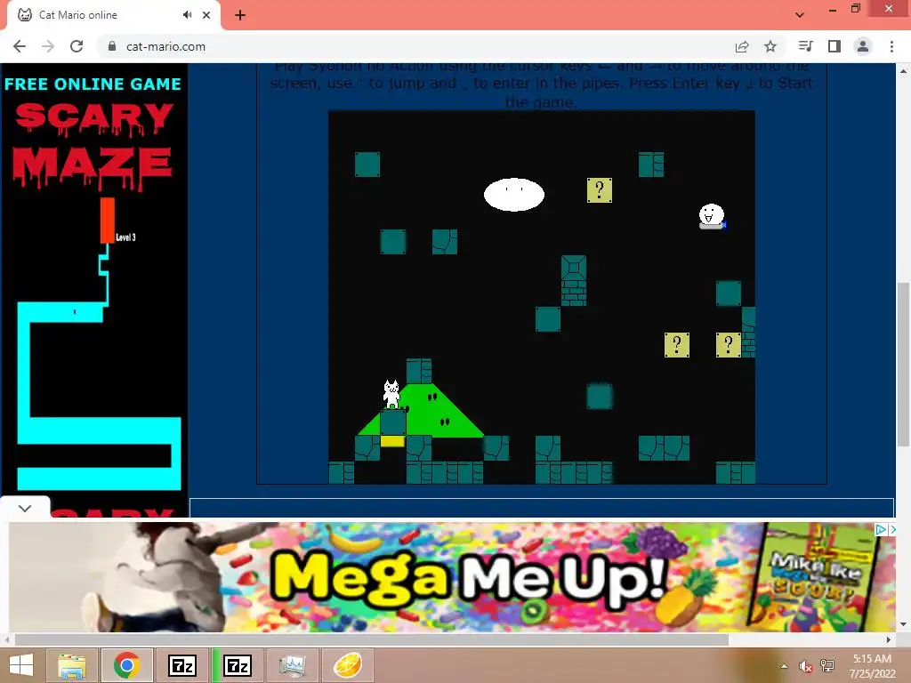Screen dimensions: 911x683
Task: Go back using the browser back arrow
Action: [x=20, y=46]
